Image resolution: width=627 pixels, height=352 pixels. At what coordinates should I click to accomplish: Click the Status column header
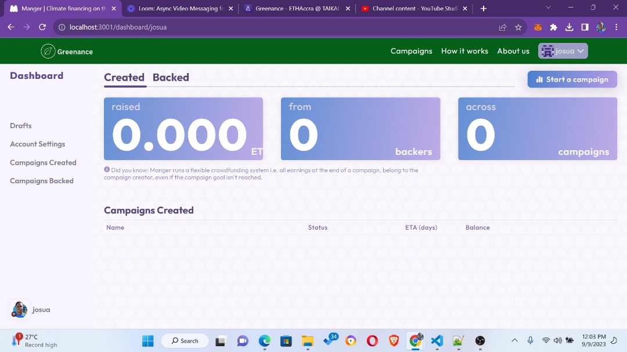(x=318, y=227)
